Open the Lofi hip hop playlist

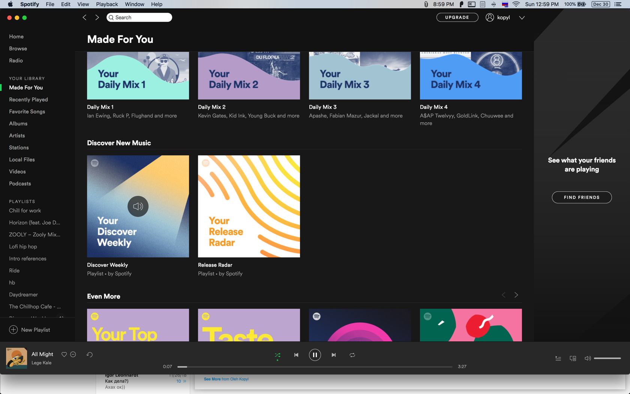tap(23, 247)
